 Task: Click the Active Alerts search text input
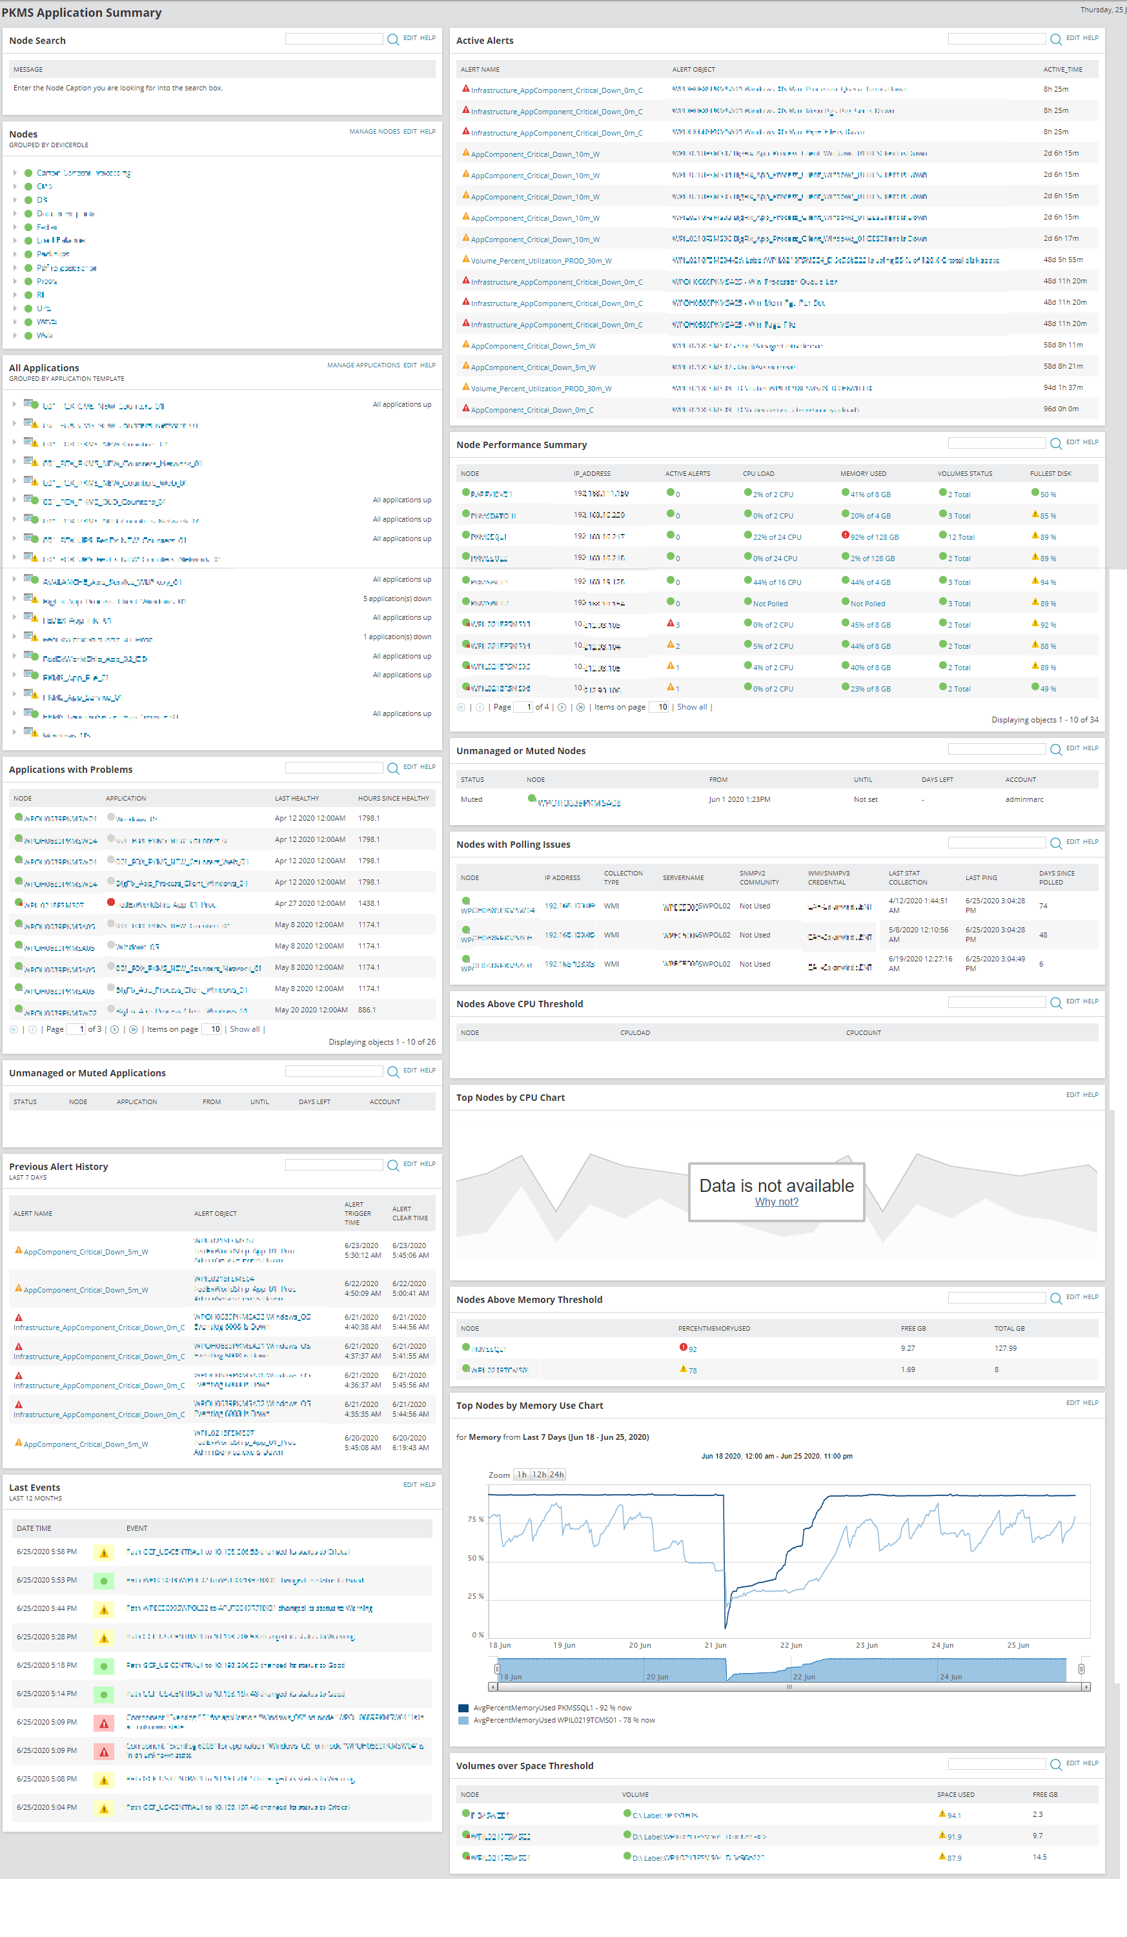click(x=997, y=39)
